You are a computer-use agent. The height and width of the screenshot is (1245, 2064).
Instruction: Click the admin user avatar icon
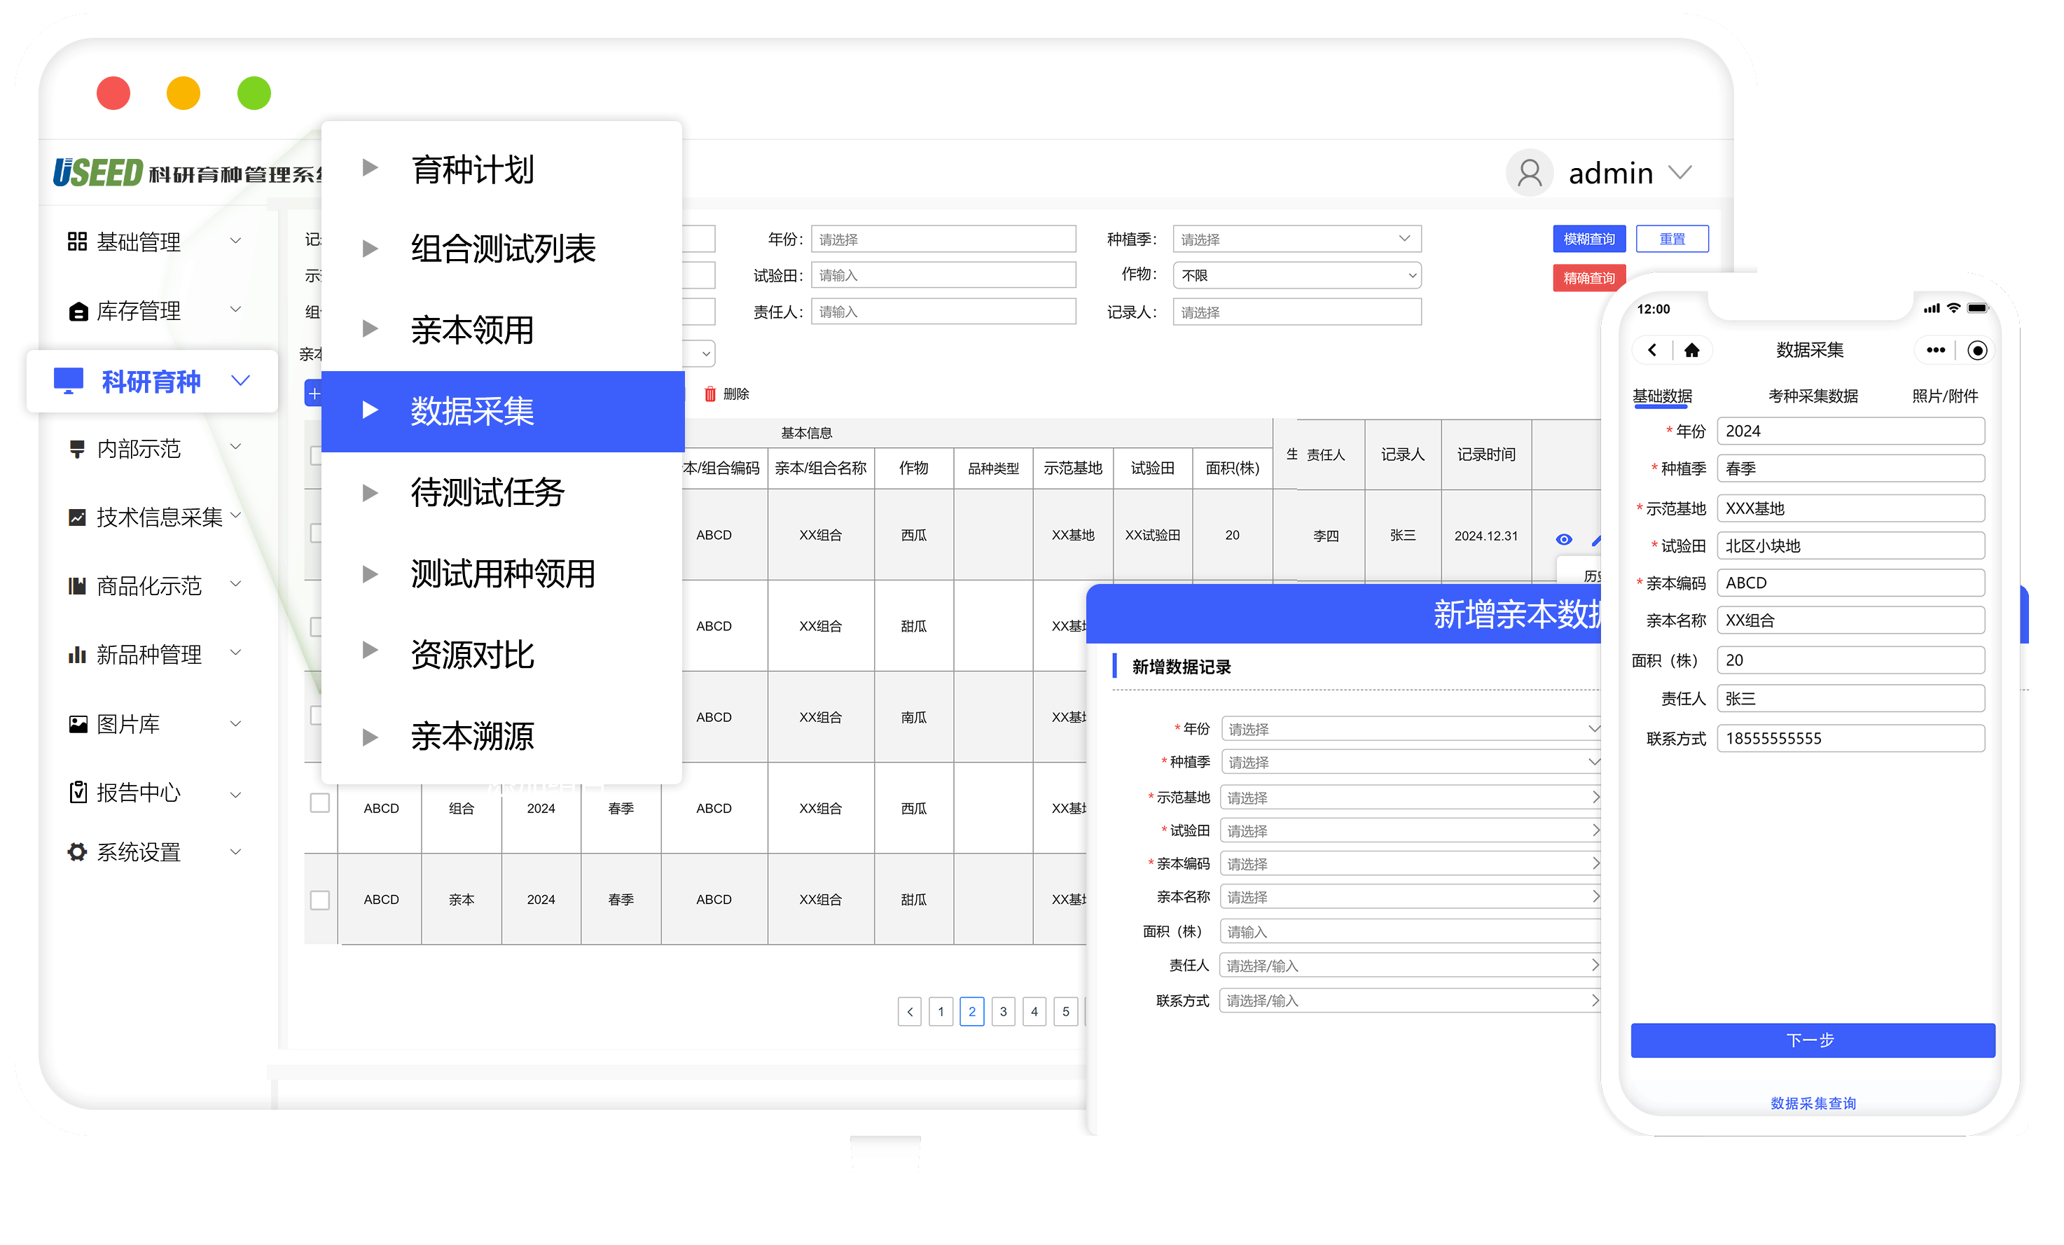coord(1530,172)
